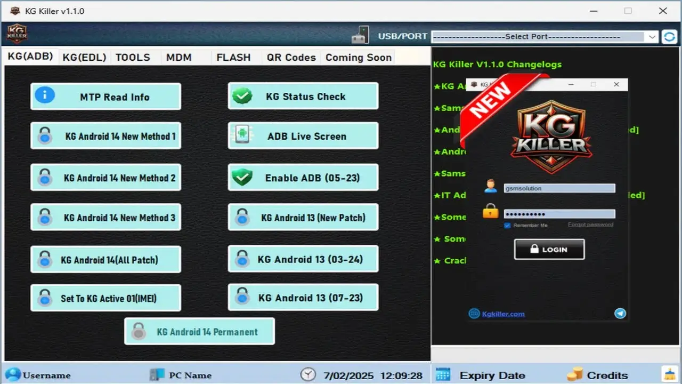Focus the password input field
This screenshot has height=384, width=682.
[x=559, y=214]
